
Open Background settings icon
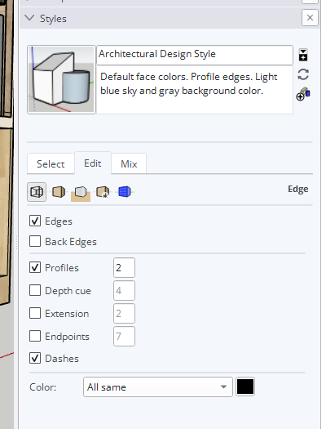click(x=81, y=193)
